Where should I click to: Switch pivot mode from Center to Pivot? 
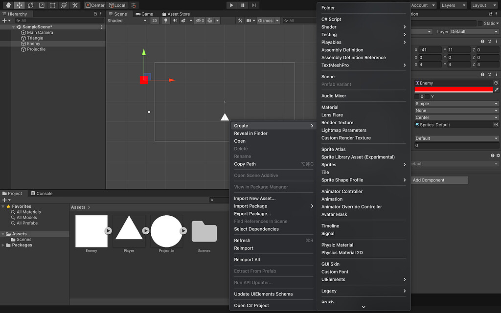(x=96, y=5)
